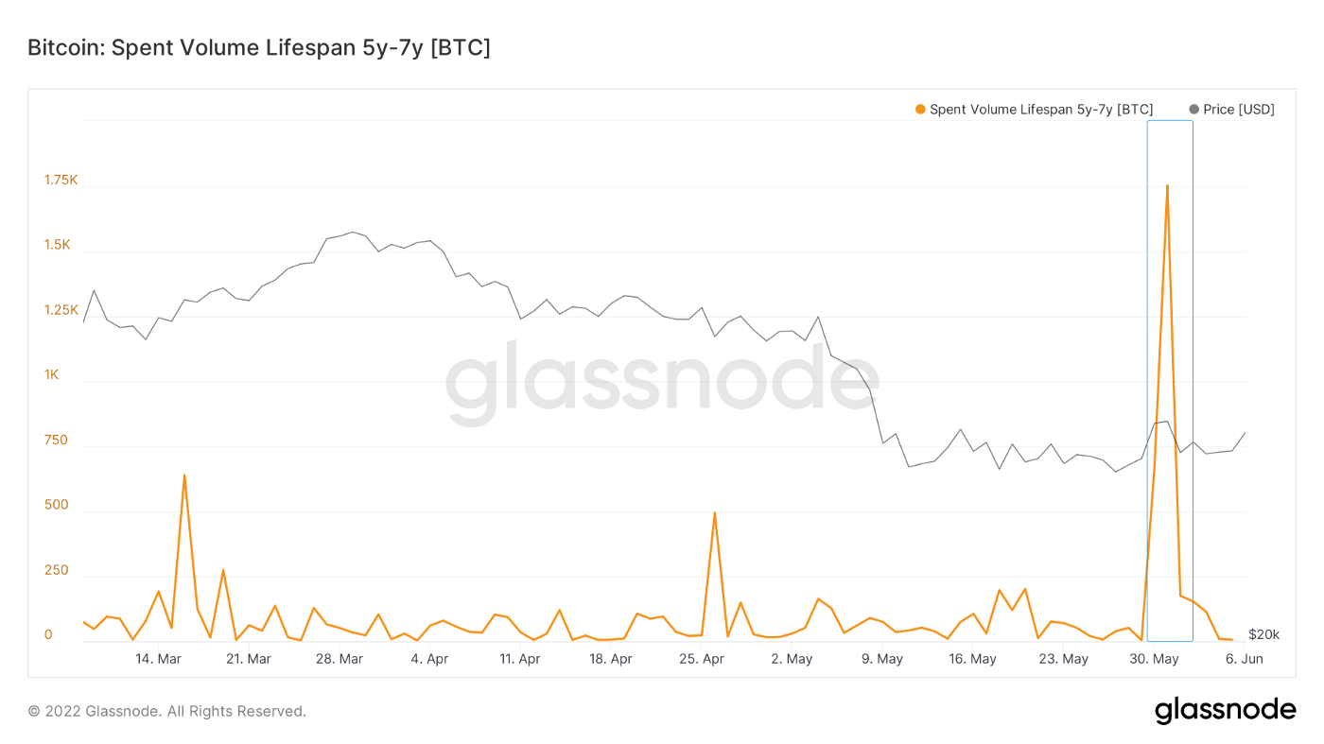Toggle the Price [USD] legend label

(x=1238, y=110)
